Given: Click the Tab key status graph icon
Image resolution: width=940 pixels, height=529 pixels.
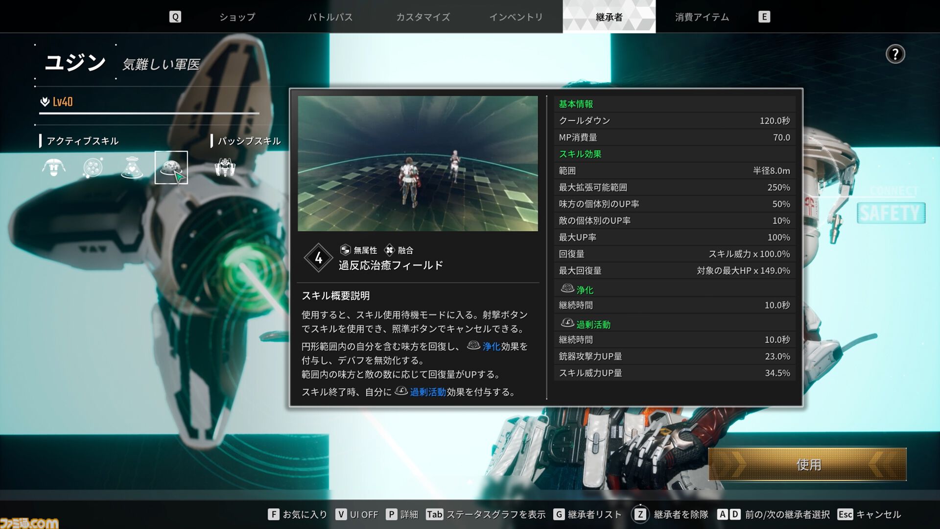Looking at the screenshot, I should point(434,514).
